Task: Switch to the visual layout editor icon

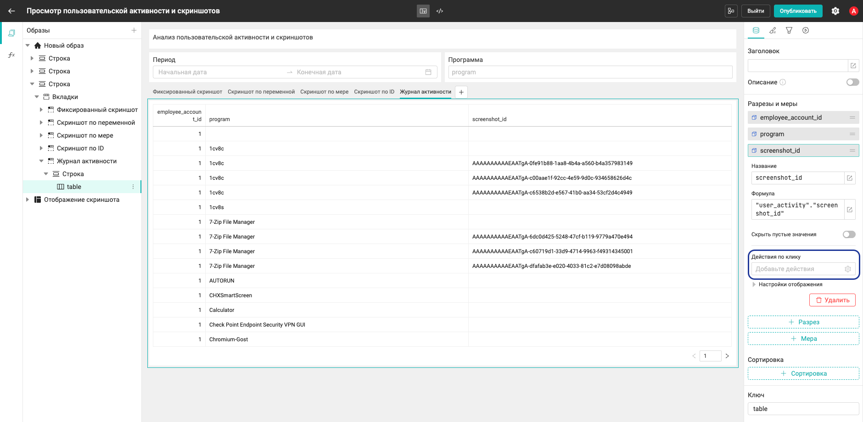Action: coord(423,11)
